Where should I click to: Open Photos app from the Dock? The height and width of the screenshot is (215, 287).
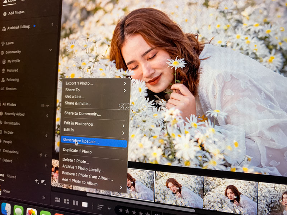click(32, 212)
